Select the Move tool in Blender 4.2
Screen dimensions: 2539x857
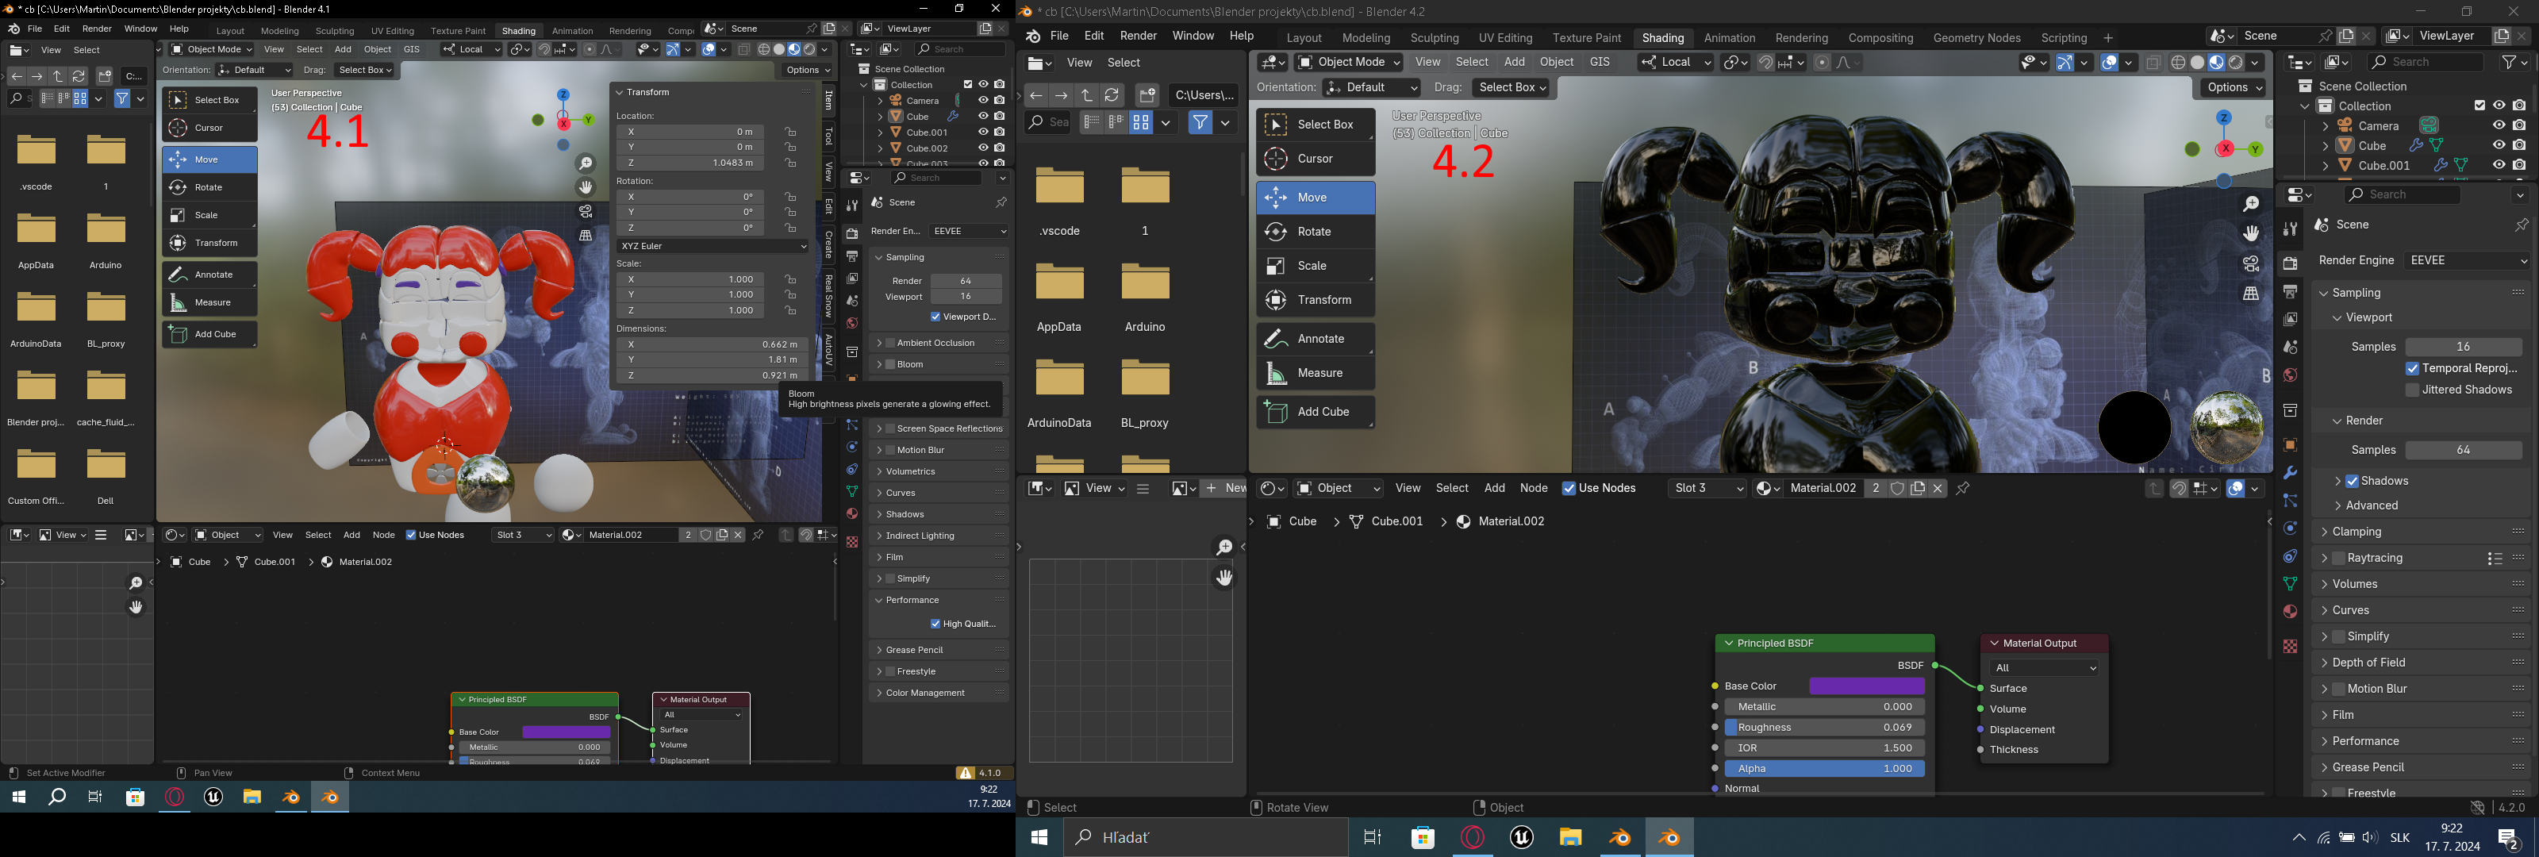click(x=1315, y=198)
